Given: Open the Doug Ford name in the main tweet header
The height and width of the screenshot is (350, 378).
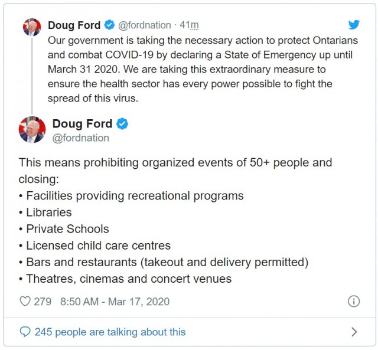Looking at the screenshot, I should point(82,124).
